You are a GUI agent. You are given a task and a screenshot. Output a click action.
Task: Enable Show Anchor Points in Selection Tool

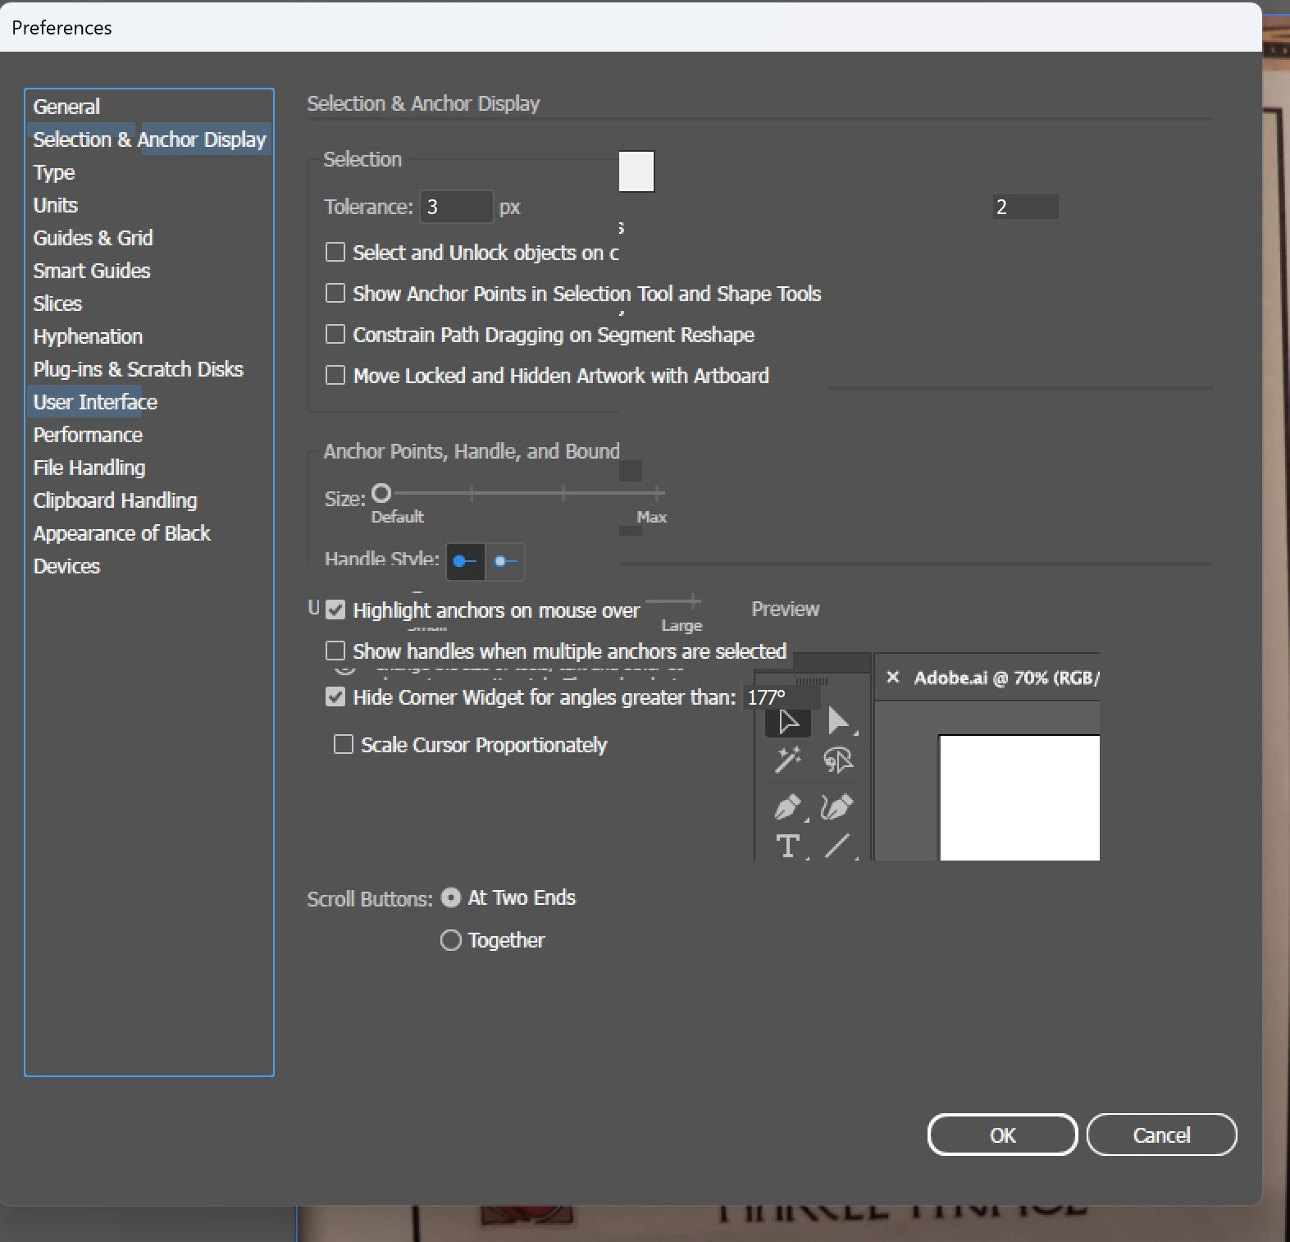pyautogui.click(x=335, y=293)
